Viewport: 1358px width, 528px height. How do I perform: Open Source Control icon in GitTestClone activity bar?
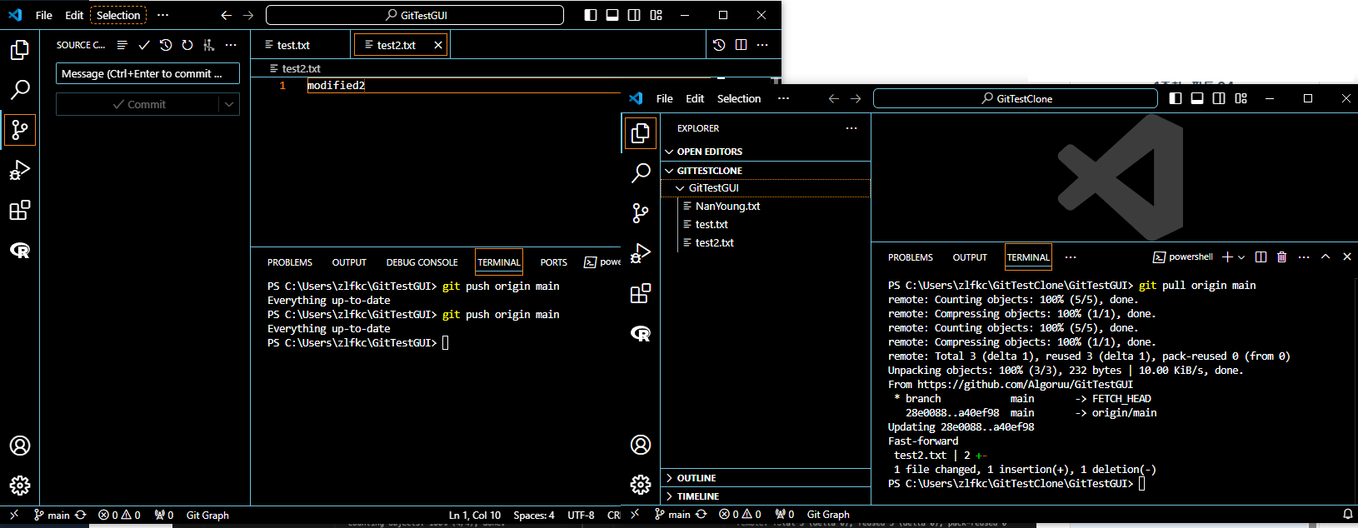(x=641, y=213)
